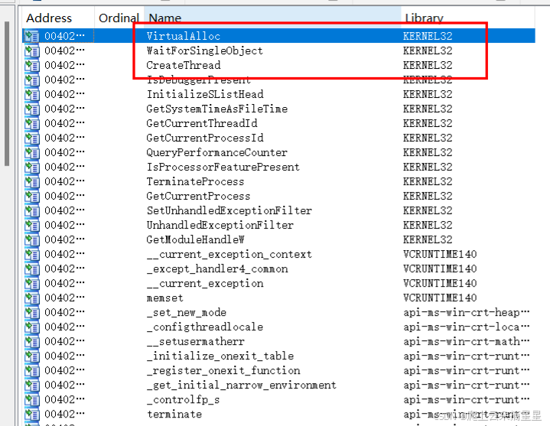Click api-ms-win-crt-loca library cell
This screenshot has width=550, height=426.
point(466,327)
